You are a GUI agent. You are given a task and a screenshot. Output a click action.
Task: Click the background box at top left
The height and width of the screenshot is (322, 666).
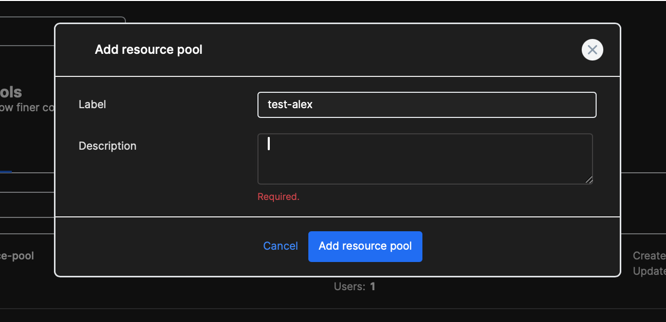pyautogui.click(x=62, y=21)
